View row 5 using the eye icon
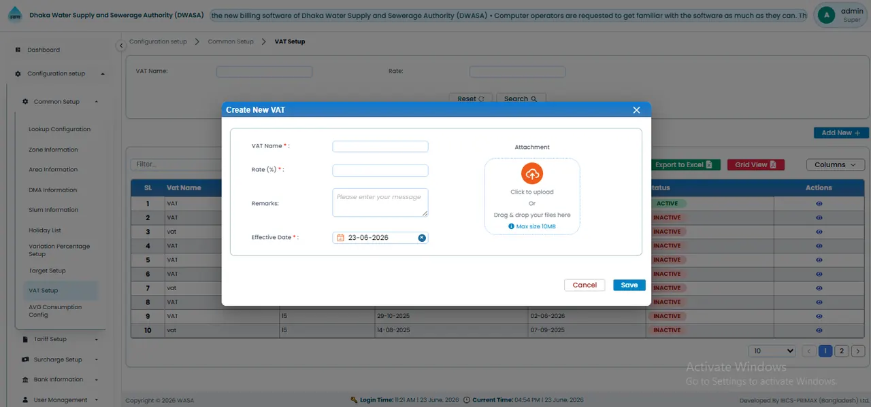This screenshot has height=407, width=871. click(x=819, y=260)
